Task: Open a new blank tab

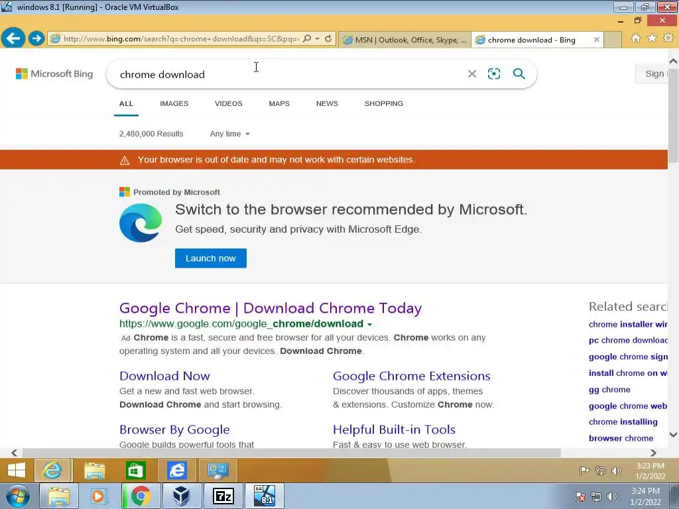Action: (x=612, y=40)
